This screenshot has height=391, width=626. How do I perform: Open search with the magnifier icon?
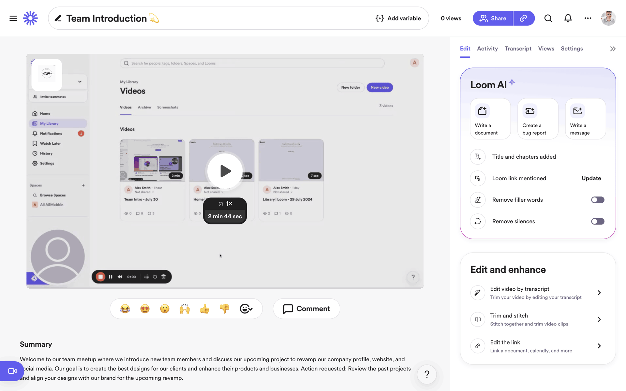click(x=548, y=18)
